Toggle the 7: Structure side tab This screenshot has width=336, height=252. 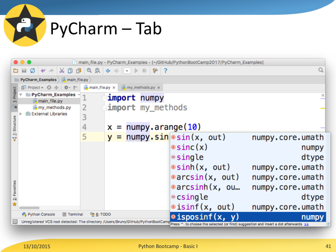point(14,128)
